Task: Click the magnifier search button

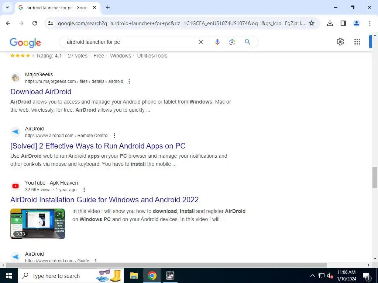Action: point(247,42)
